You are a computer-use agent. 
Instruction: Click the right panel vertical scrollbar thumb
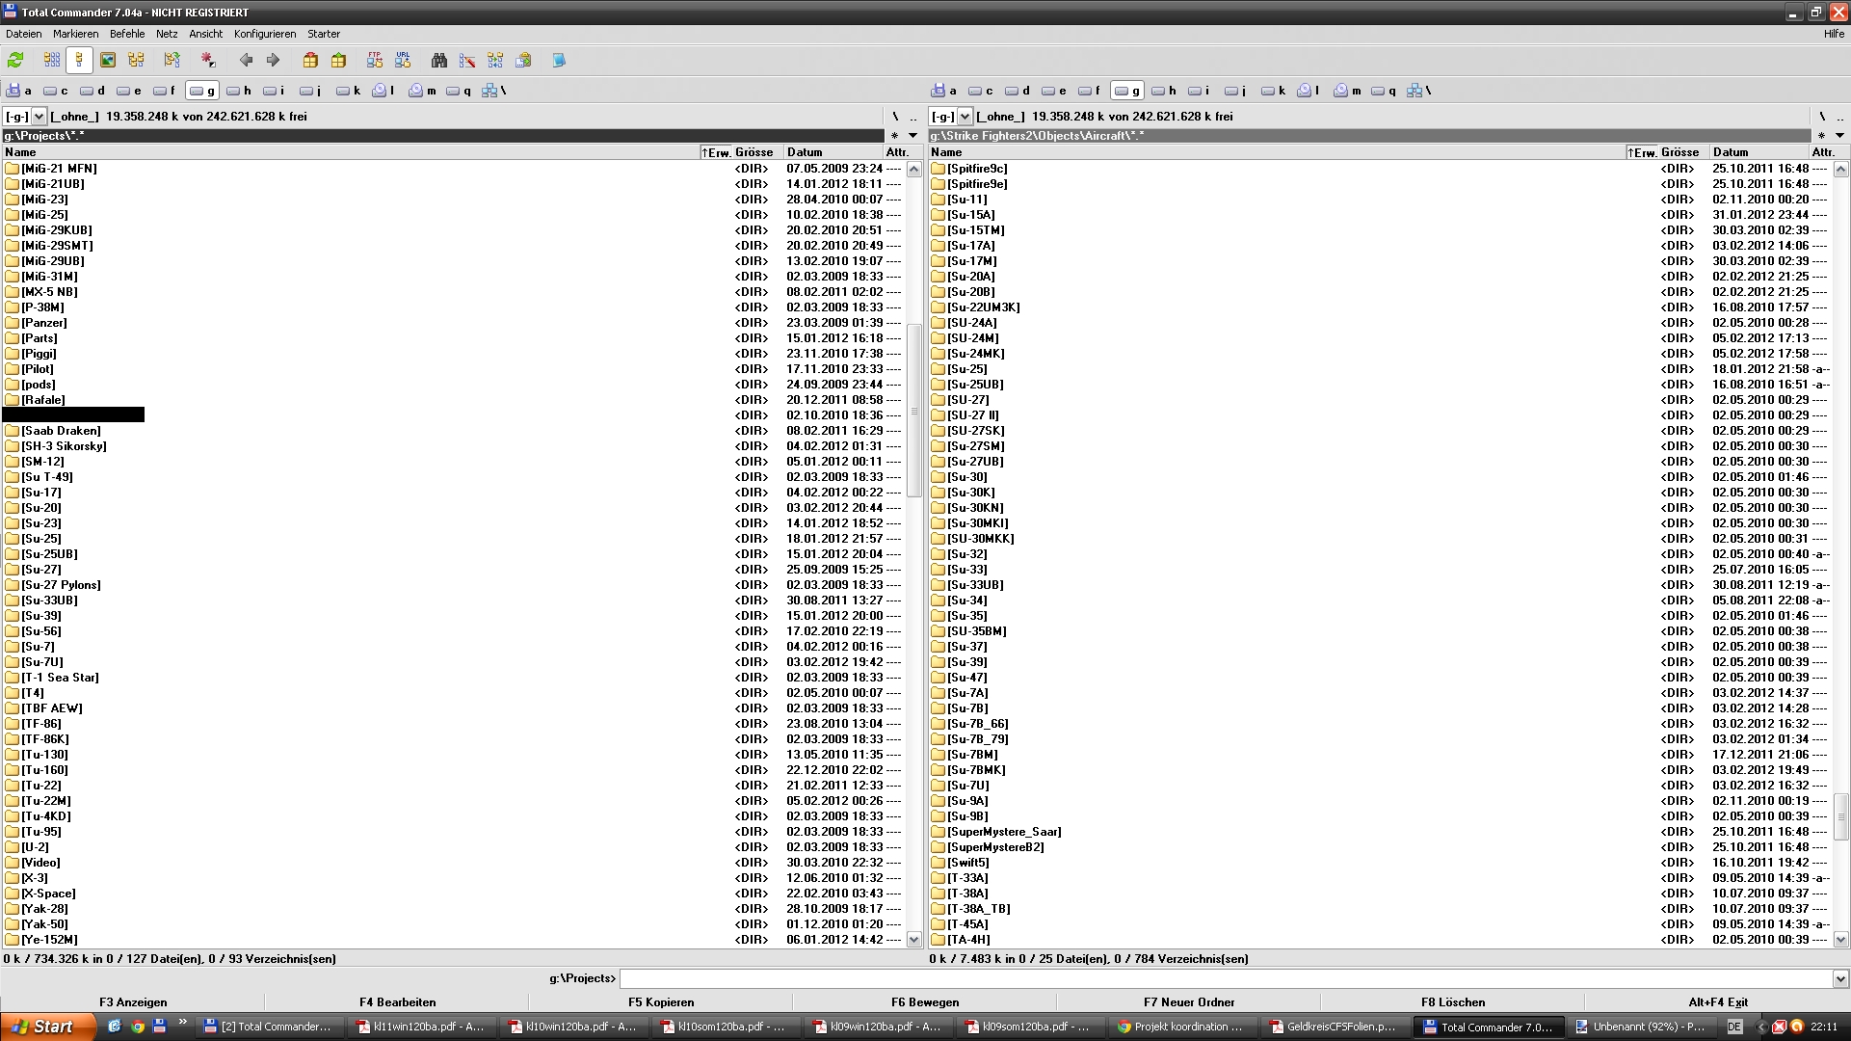1840,817
